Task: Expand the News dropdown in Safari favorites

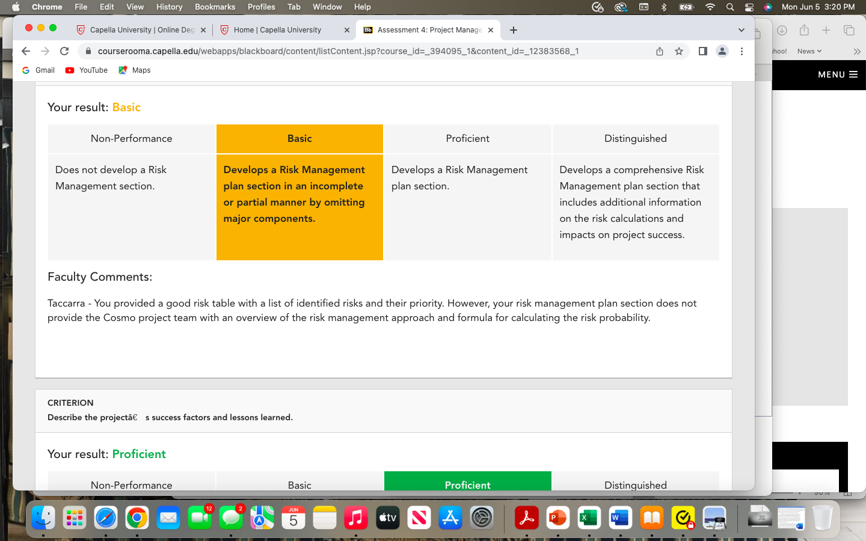Action: tap(809, 51)
